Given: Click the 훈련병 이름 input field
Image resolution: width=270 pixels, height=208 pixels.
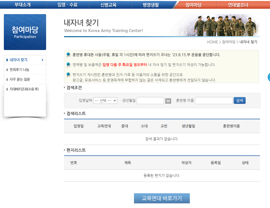Looking at the screenshot, I should click(213, 100).
